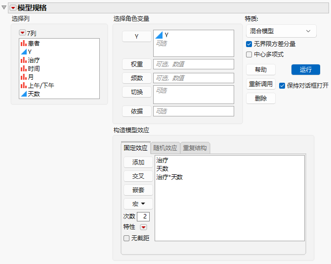The width and height of the screenshot is (331, 264).
Task: Click the 权重 role button
Action: click(x=136, y=64)
